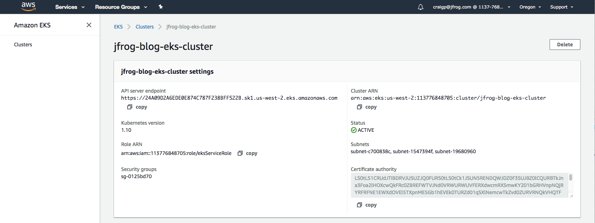The height and width of the screenshot is (223, 595).
Task: Click the copy icon for Cluster ARN
Action: tap(360, 107)
